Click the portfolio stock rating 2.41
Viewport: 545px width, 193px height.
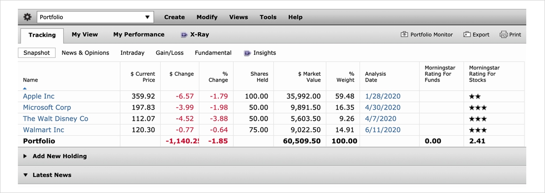click(x=477, y=141)
